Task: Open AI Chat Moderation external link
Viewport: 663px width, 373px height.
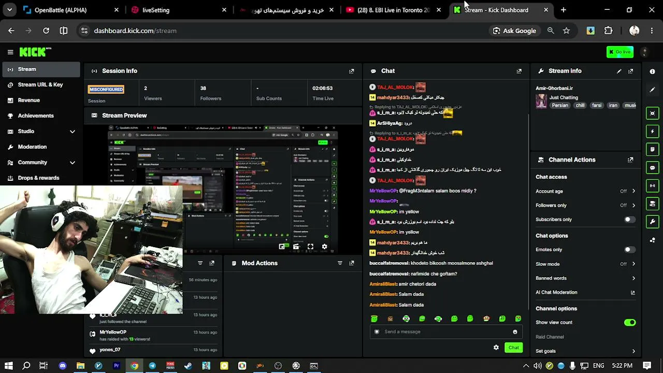Action: click(632, 293)
